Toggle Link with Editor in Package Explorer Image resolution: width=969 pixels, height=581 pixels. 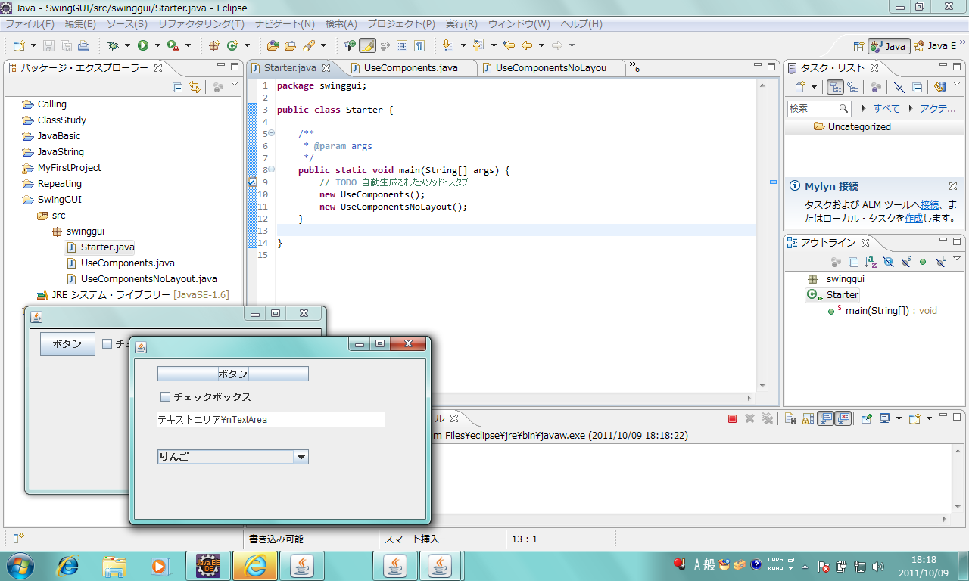click(x=195, y=87)
